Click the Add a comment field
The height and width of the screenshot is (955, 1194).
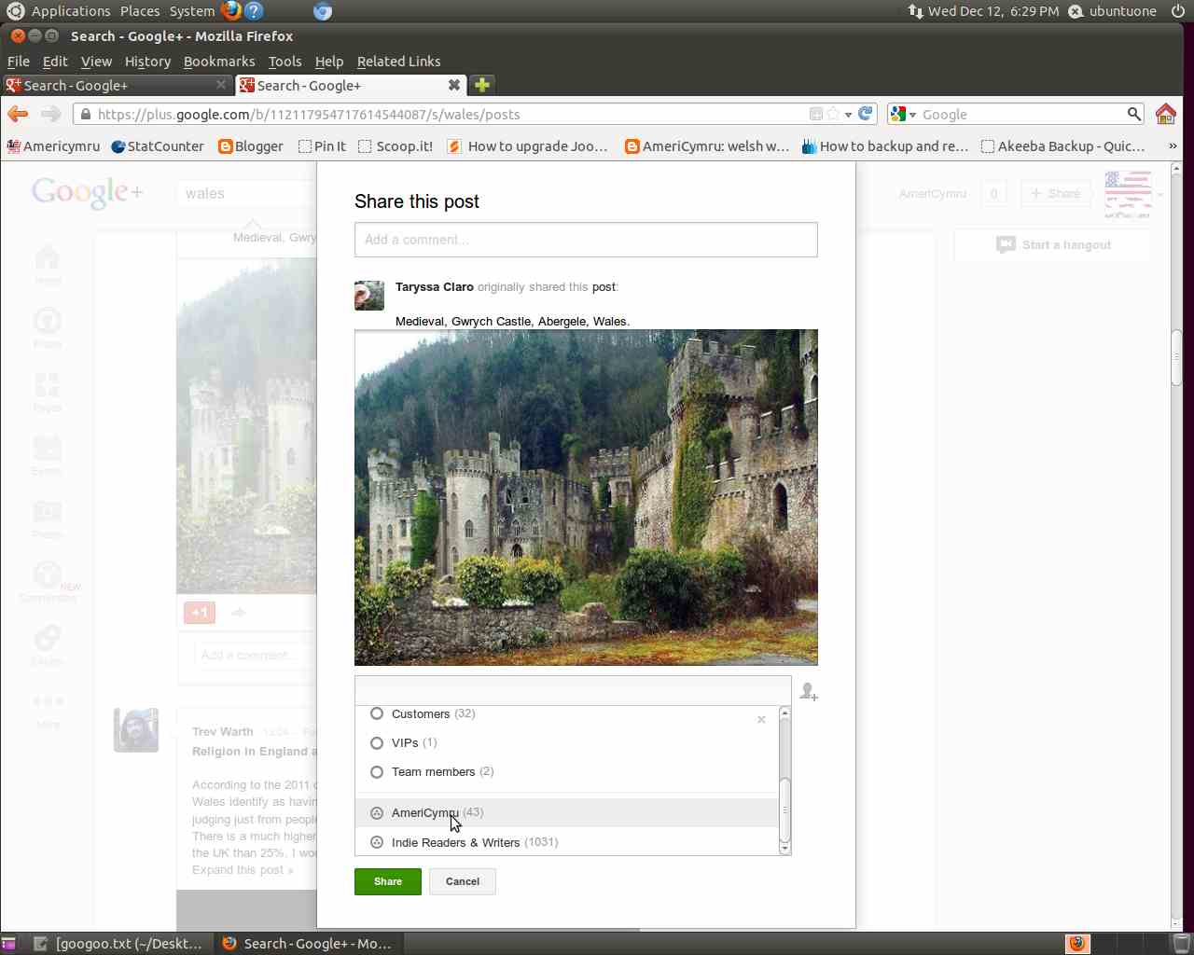(x=586, y=240)
